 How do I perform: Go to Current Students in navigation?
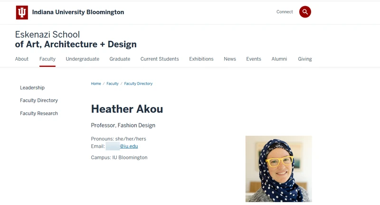[160, 59]
